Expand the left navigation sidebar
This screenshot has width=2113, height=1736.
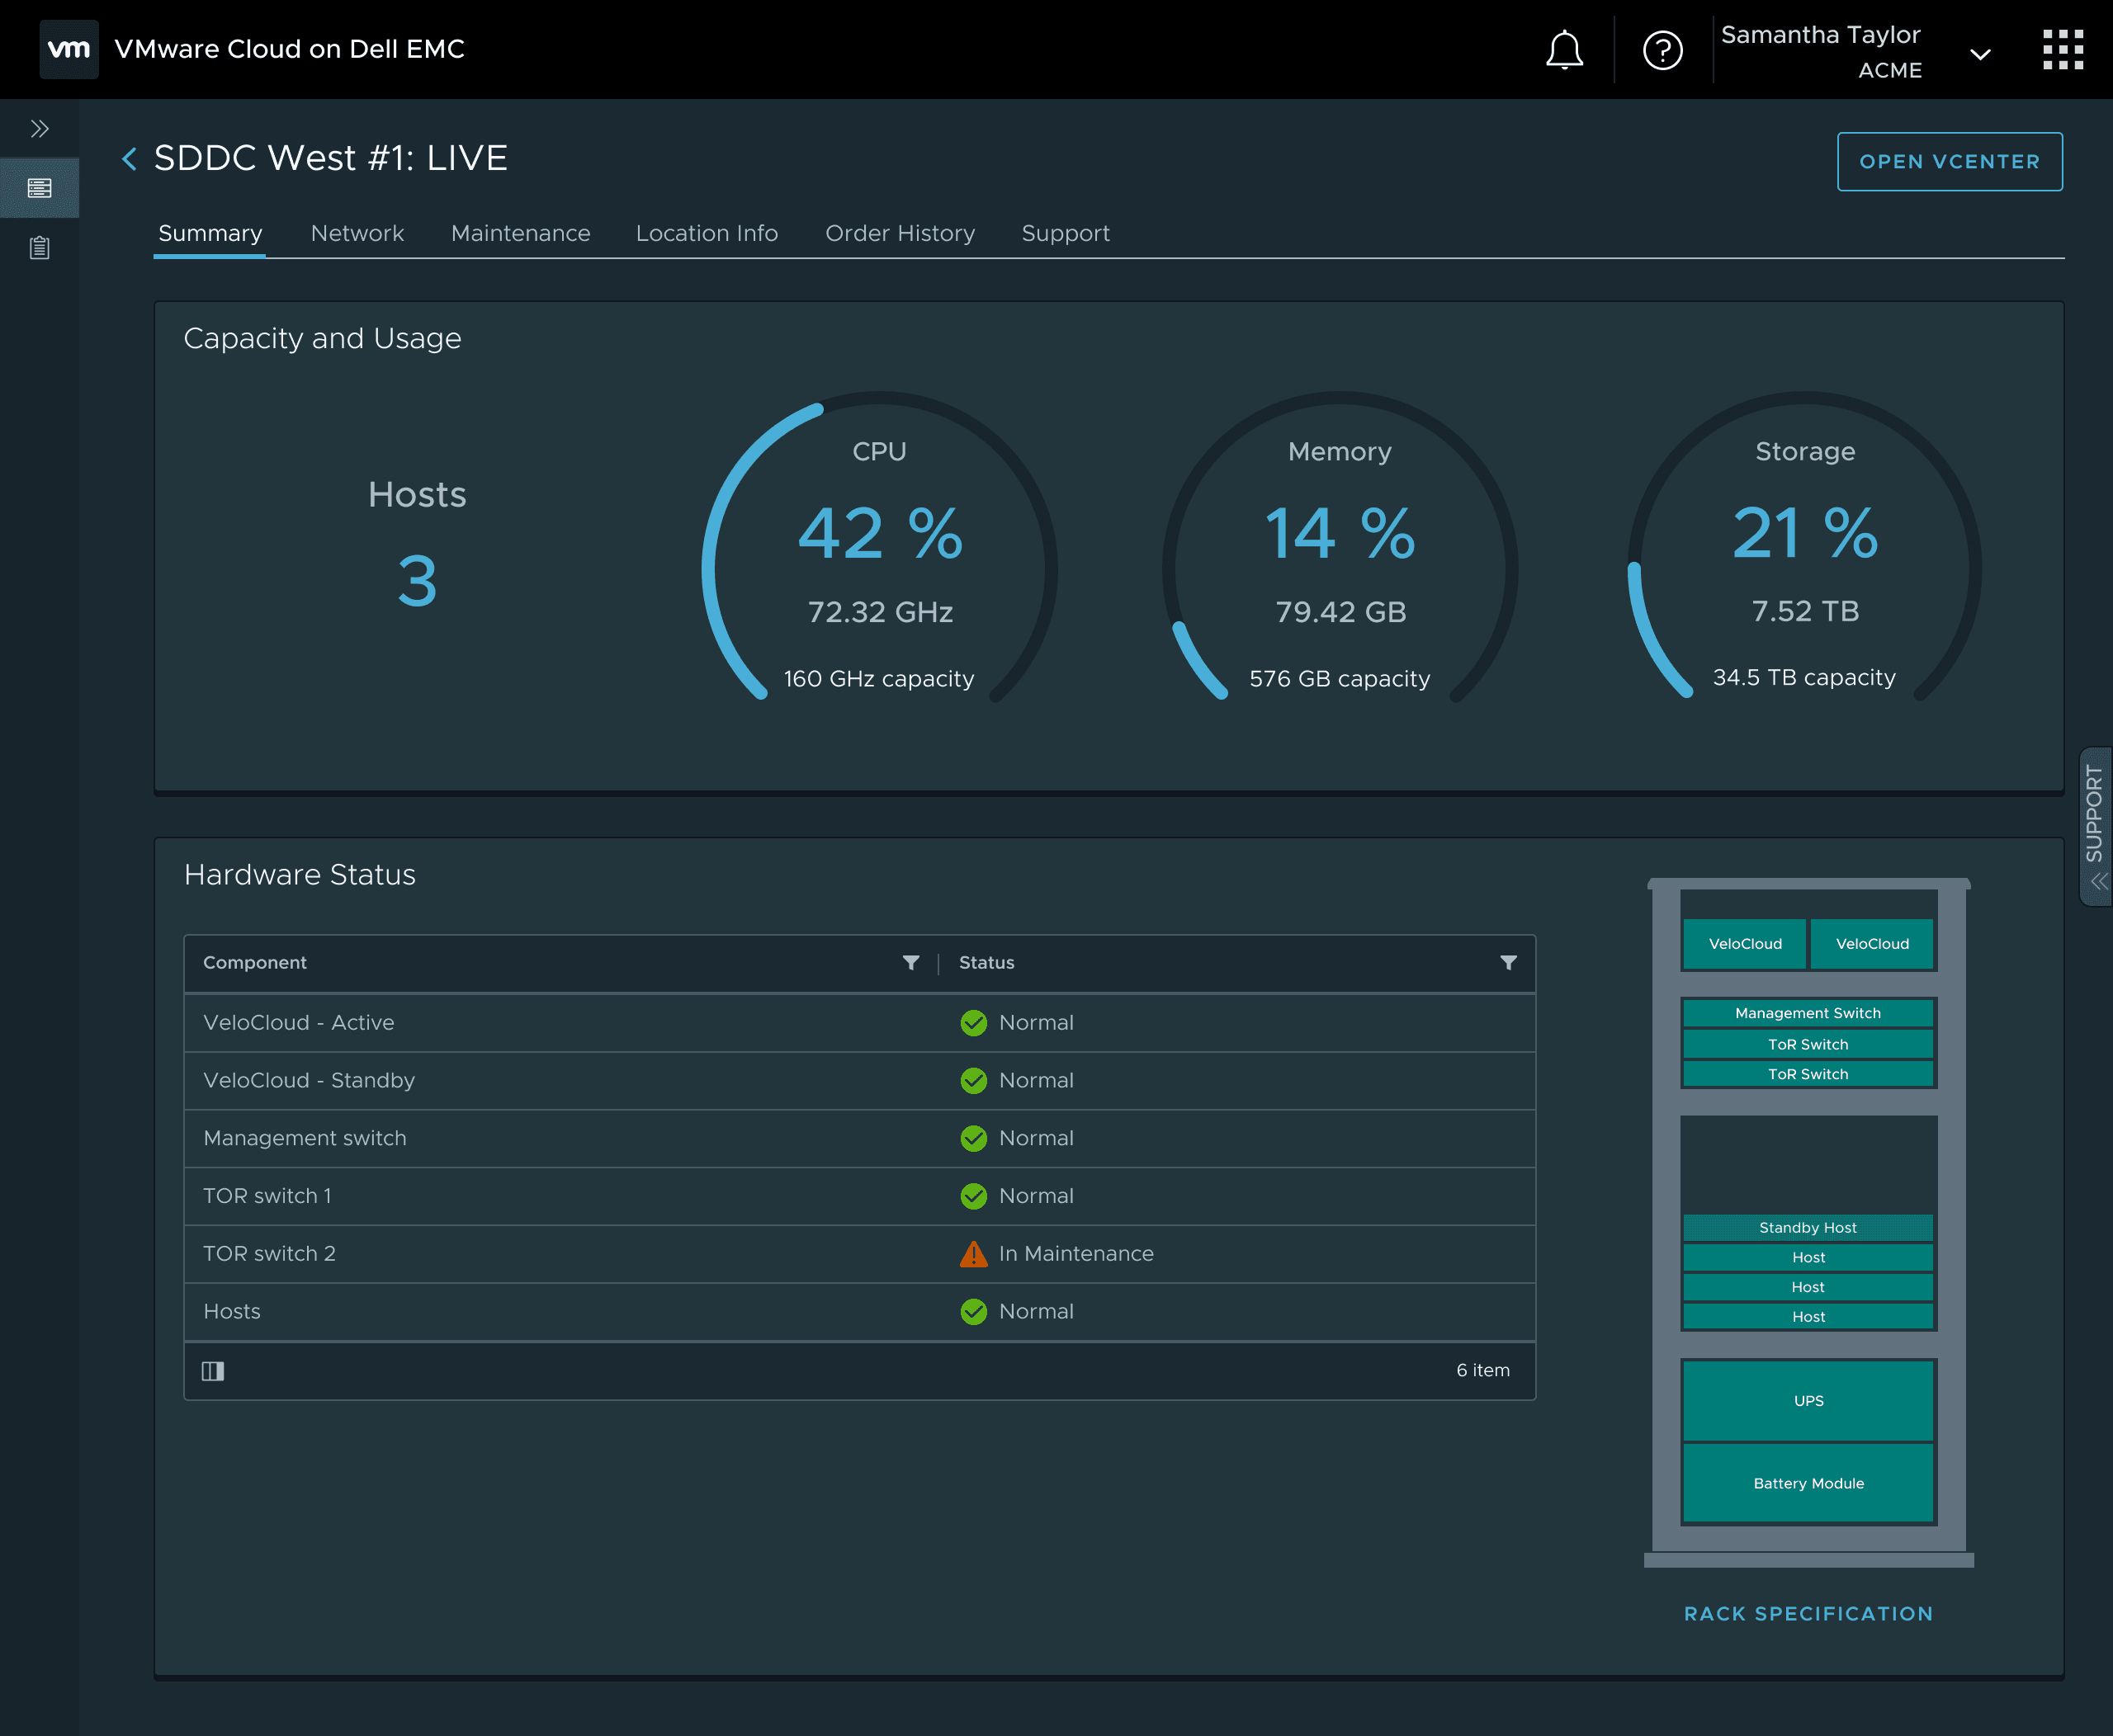click(40, 129)
